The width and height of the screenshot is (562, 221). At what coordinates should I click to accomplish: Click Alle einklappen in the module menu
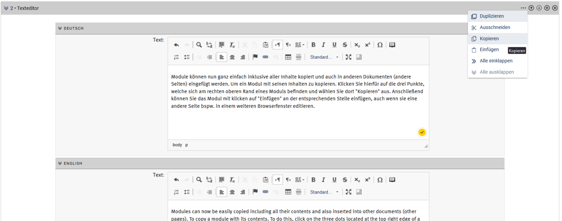(x=496, y=61)
